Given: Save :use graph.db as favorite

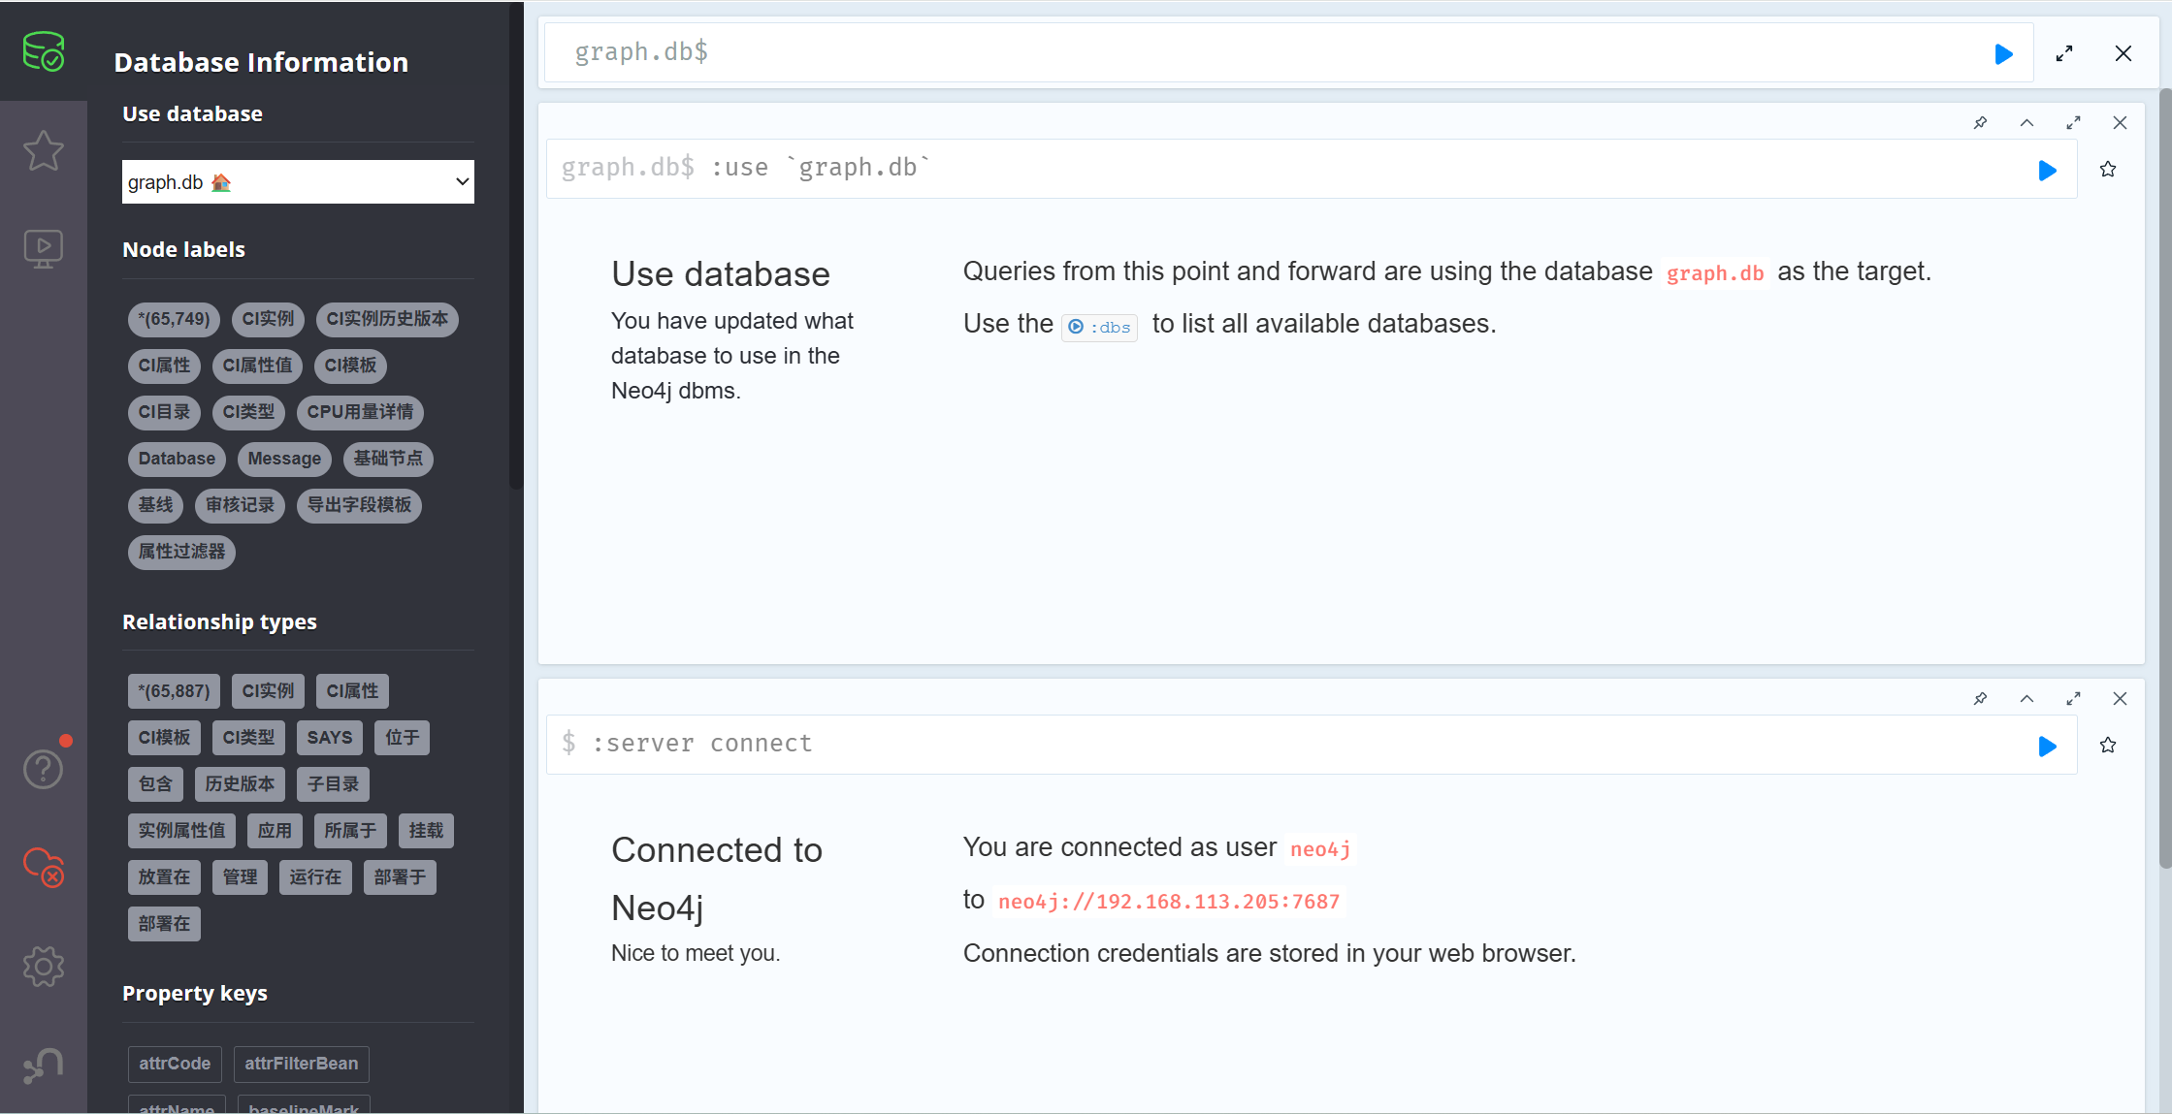Looking at the screenshot, I should [2108, 170].
